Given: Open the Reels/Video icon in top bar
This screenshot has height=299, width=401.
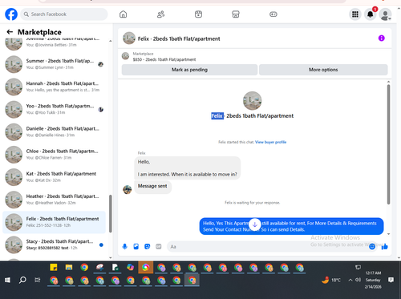Looking at the screenshot, I should click(x=198, y=14).
